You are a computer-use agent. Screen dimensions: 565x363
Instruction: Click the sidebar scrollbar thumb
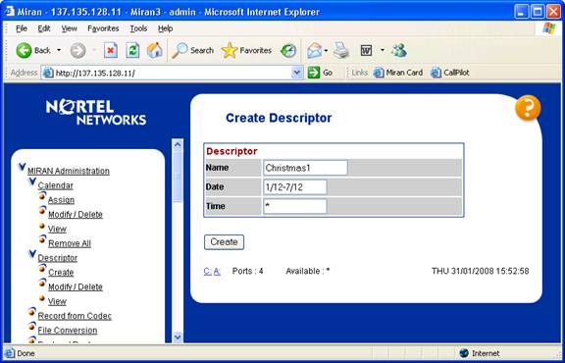pos(178,177)
